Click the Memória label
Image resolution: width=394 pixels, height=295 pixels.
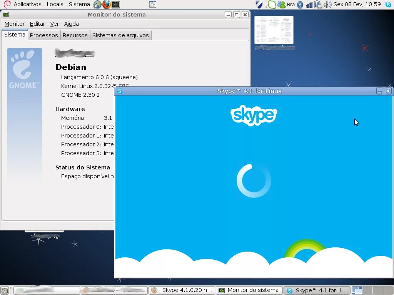tap(73, 118)
